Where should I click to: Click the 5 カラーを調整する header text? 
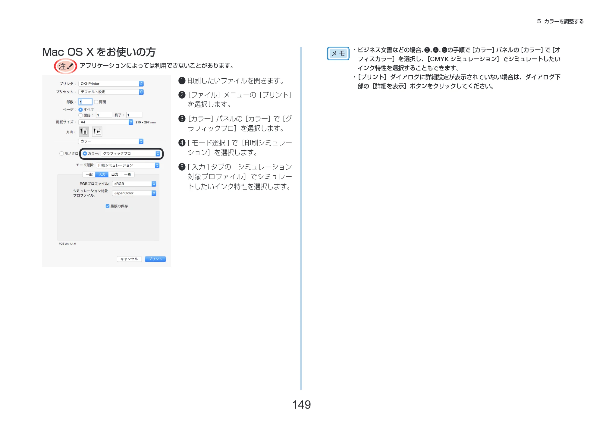point(560,21)
